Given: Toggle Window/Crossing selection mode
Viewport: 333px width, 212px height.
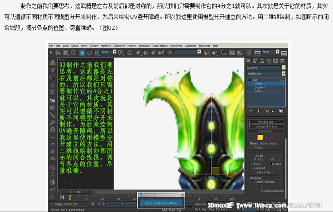Looking at the screenshot, I should click(x=73, y=52).
